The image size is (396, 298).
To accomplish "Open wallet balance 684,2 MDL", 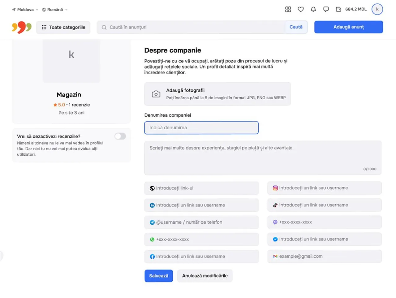I will click(x=351, y=9).
